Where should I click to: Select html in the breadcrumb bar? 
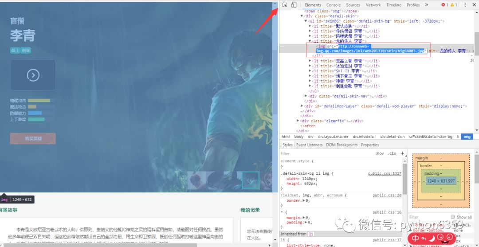pos(285,137)
